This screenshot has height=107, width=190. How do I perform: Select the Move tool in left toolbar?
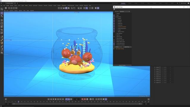[x=2, y=20]
